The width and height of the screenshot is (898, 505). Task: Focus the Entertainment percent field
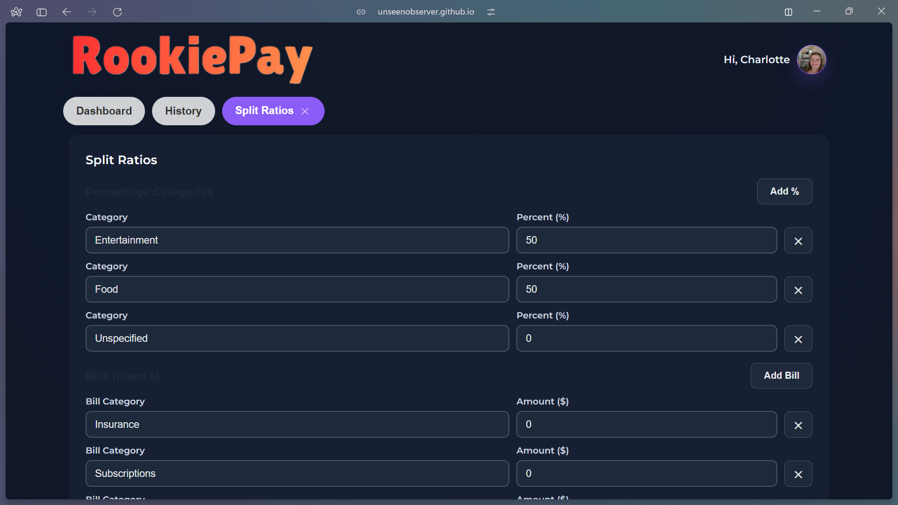(x=646, y=240)
